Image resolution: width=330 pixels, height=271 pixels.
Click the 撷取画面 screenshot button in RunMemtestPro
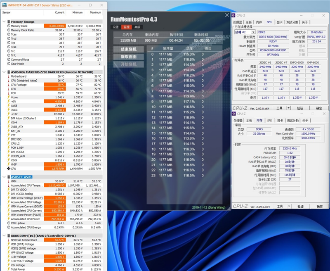(x=129, y=57)
